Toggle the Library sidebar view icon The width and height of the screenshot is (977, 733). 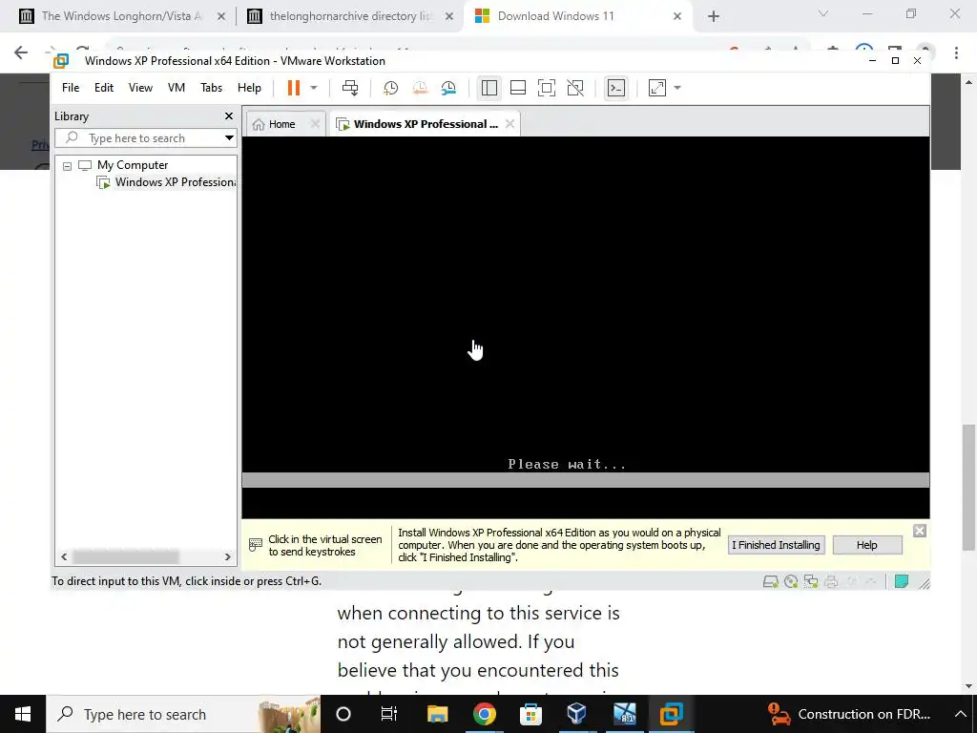point(489,88)
